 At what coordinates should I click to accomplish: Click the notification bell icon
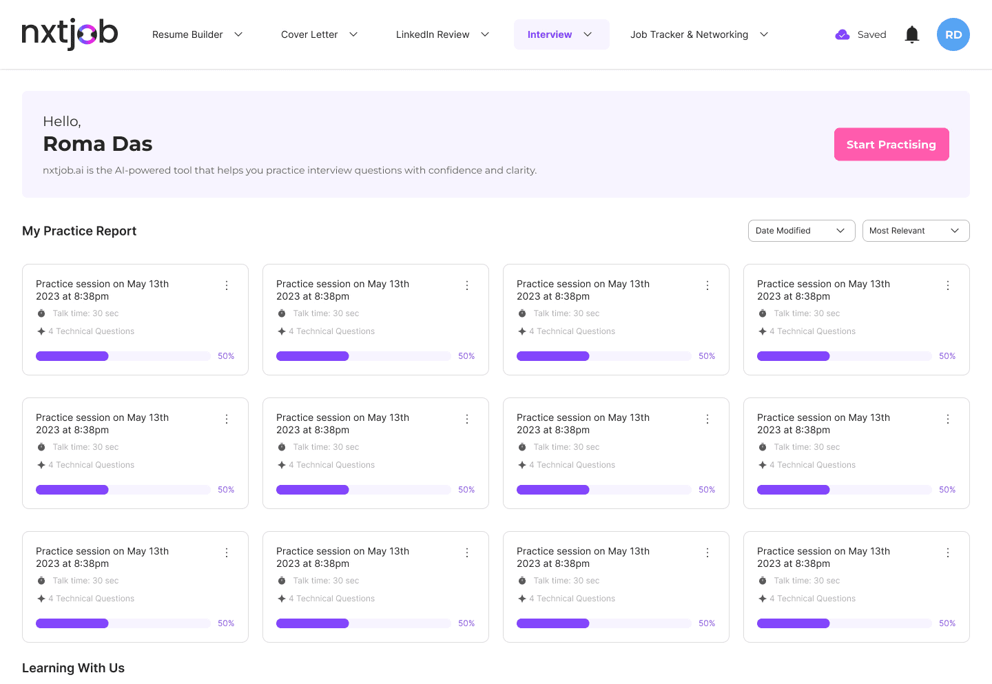(x=912, y=34)
